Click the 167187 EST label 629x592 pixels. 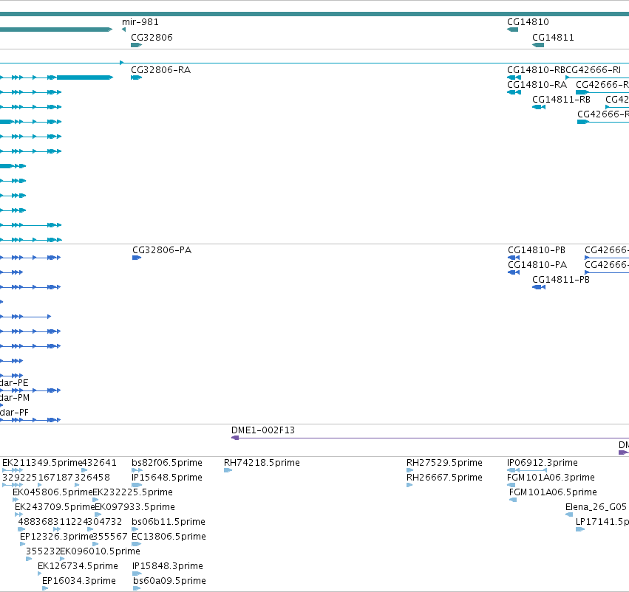pos(55,478)
